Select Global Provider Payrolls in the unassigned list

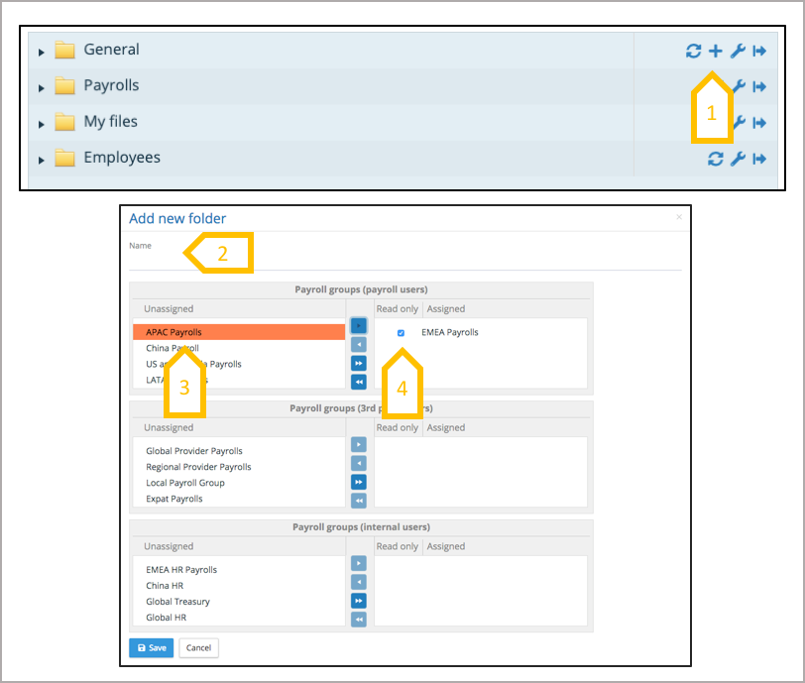tap(193, 451)
